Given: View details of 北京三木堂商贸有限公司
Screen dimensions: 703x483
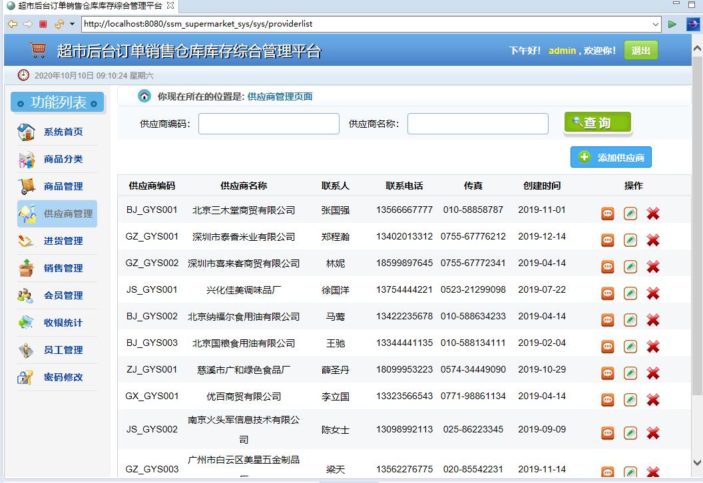Looking at the screenshot, I should coord(607,214).
